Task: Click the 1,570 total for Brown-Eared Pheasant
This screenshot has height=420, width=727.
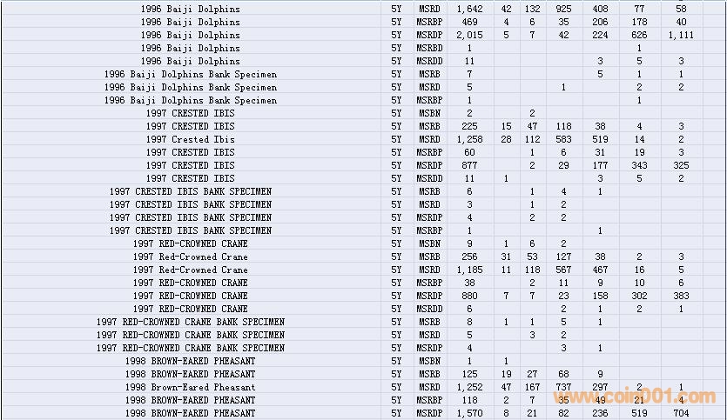Action: [x=469, y=413]
